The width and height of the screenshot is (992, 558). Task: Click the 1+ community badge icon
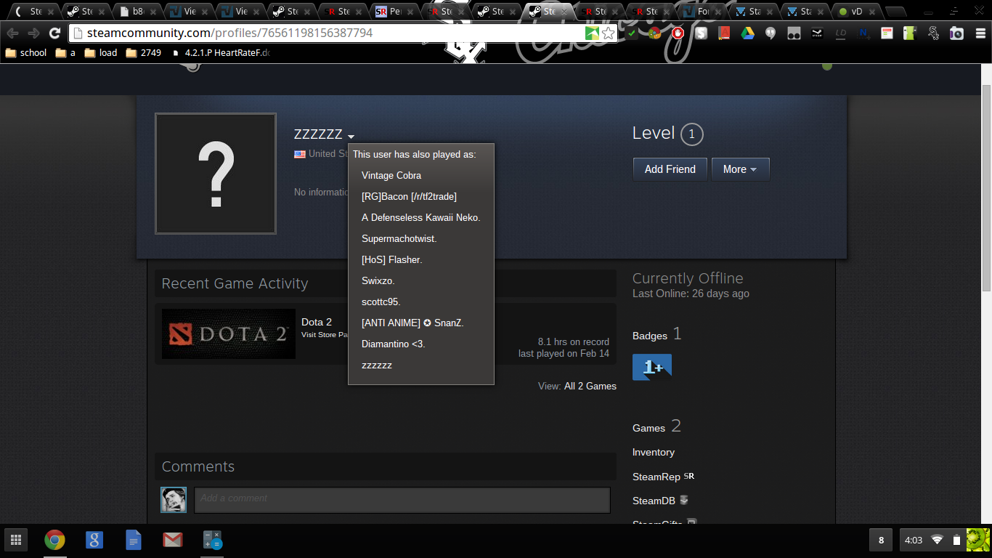tap(652, 368)
